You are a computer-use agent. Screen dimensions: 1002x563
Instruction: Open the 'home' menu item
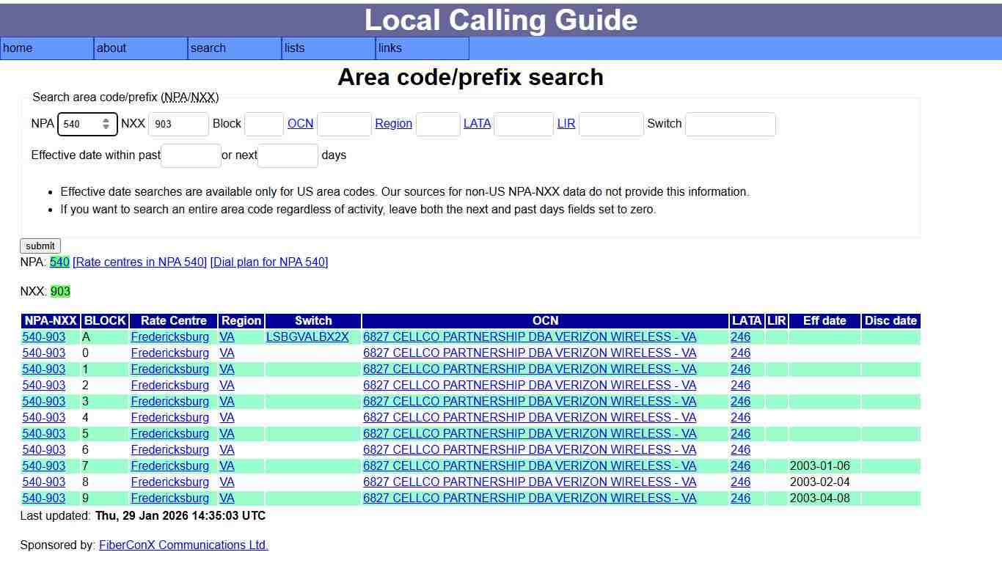(18, 48)
